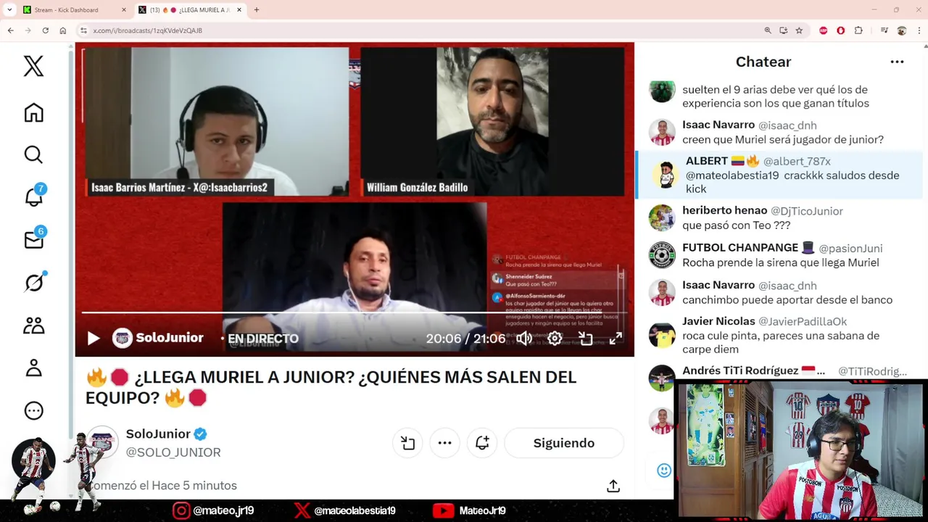Open Chrome three-dot menu

click(919, 30)
